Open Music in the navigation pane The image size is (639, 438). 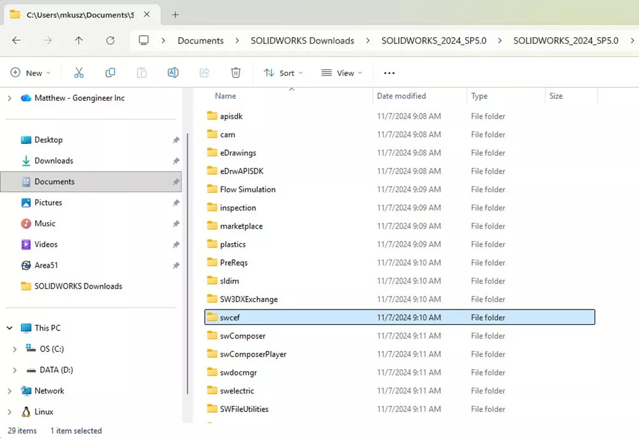tap(45, 224)
